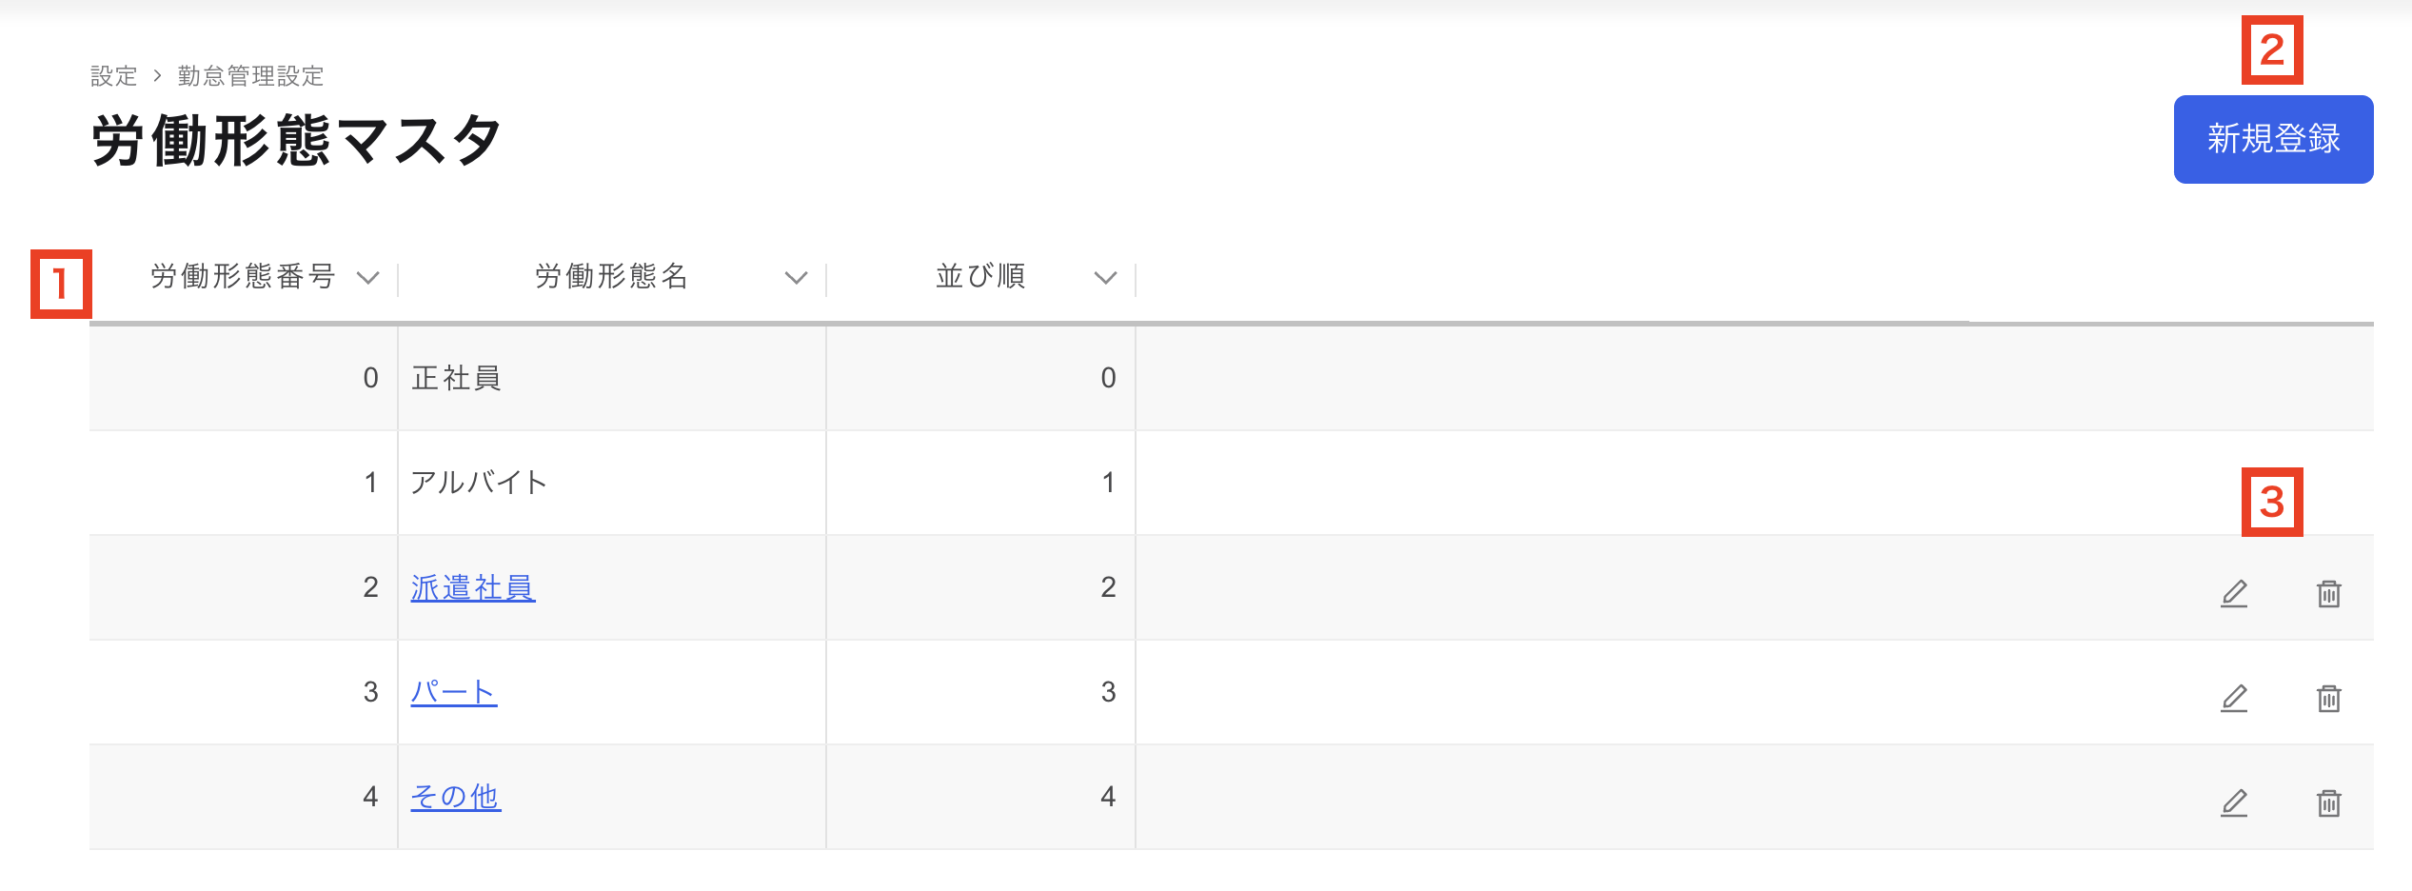Toggle the 並び順 column sort chevron
Viewport: 2412px width, 891px height.
tap(1104, 278)
